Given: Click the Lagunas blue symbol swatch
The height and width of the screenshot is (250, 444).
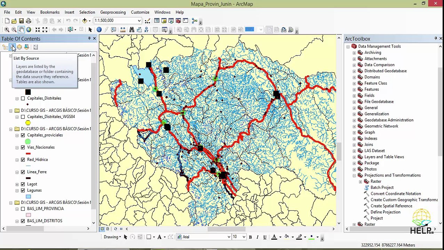Looking at the screenshot, I should (28, 197).
